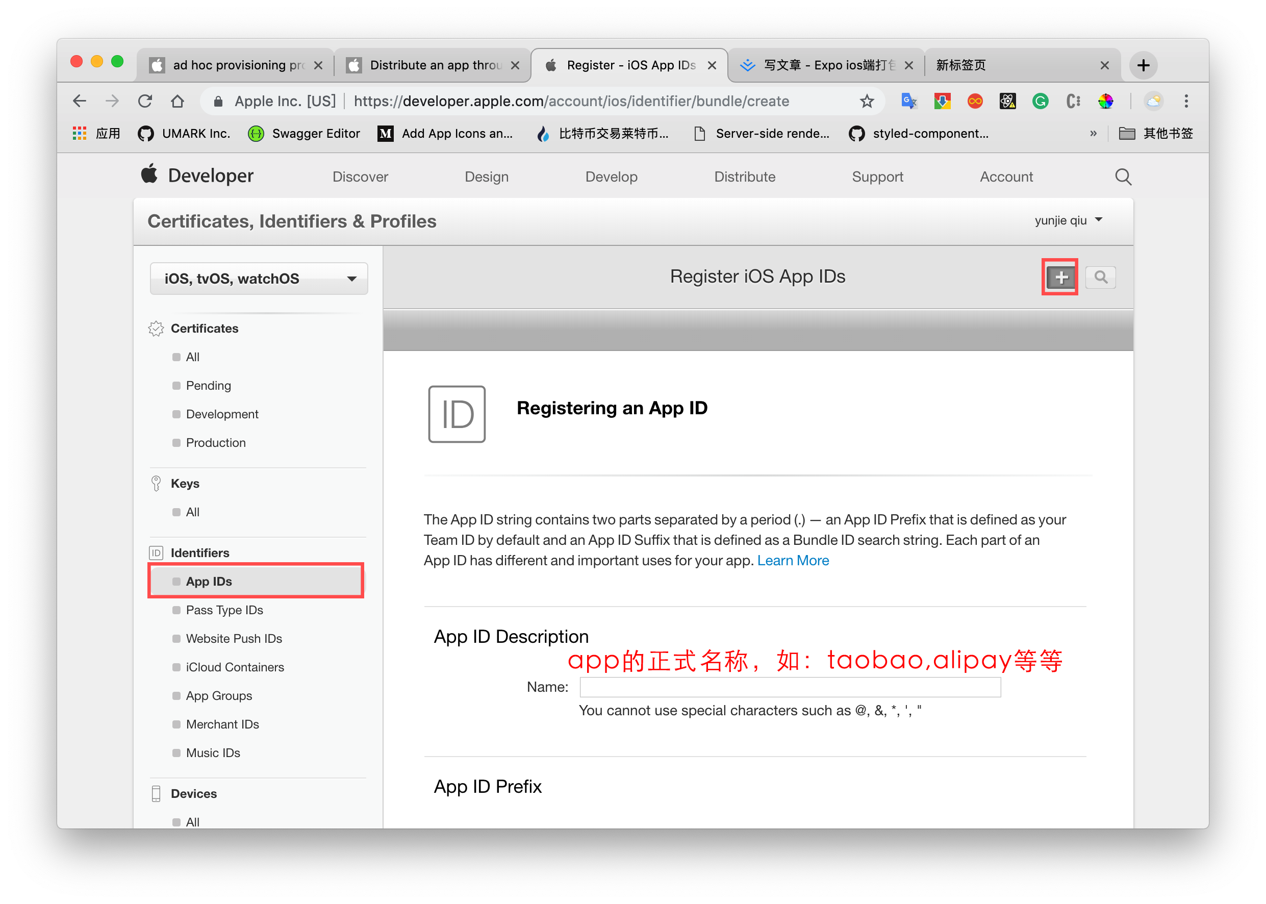Open the Chrome three-dot menu
The image size is (1266, 904).
pyautogui.click(x=1186, y=102)
